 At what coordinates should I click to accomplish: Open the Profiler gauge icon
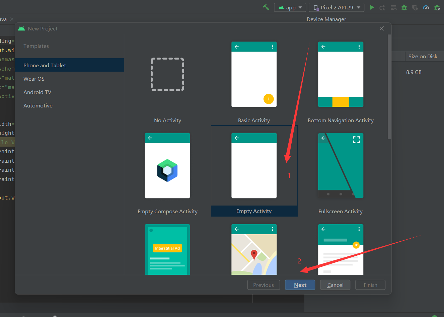click(426, 7)
